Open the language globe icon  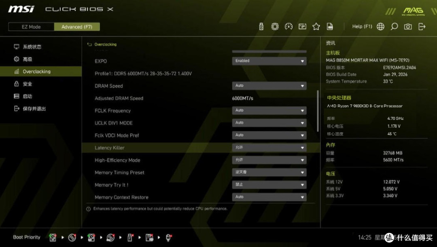(380, 26)
